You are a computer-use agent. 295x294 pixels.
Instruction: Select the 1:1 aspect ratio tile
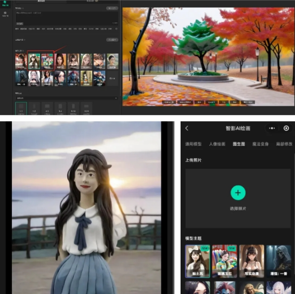[21, 108]
